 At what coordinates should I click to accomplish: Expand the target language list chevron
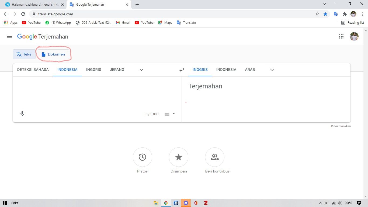click(272, 70)
